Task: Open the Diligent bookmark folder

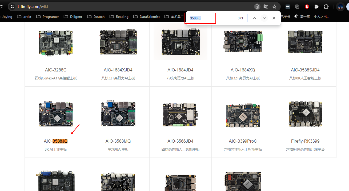Action: (73, 16)
